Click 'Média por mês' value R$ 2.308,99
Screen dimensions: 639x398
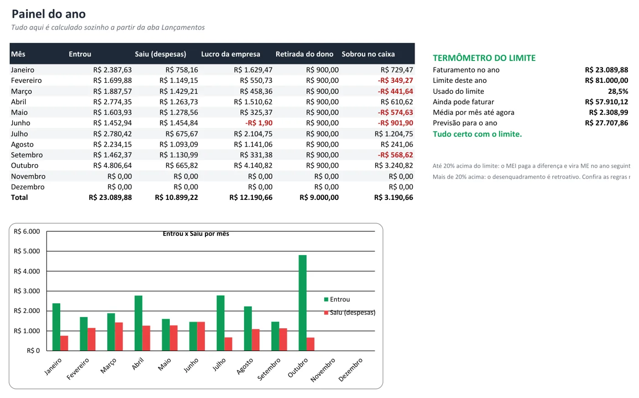coord(608,112)
